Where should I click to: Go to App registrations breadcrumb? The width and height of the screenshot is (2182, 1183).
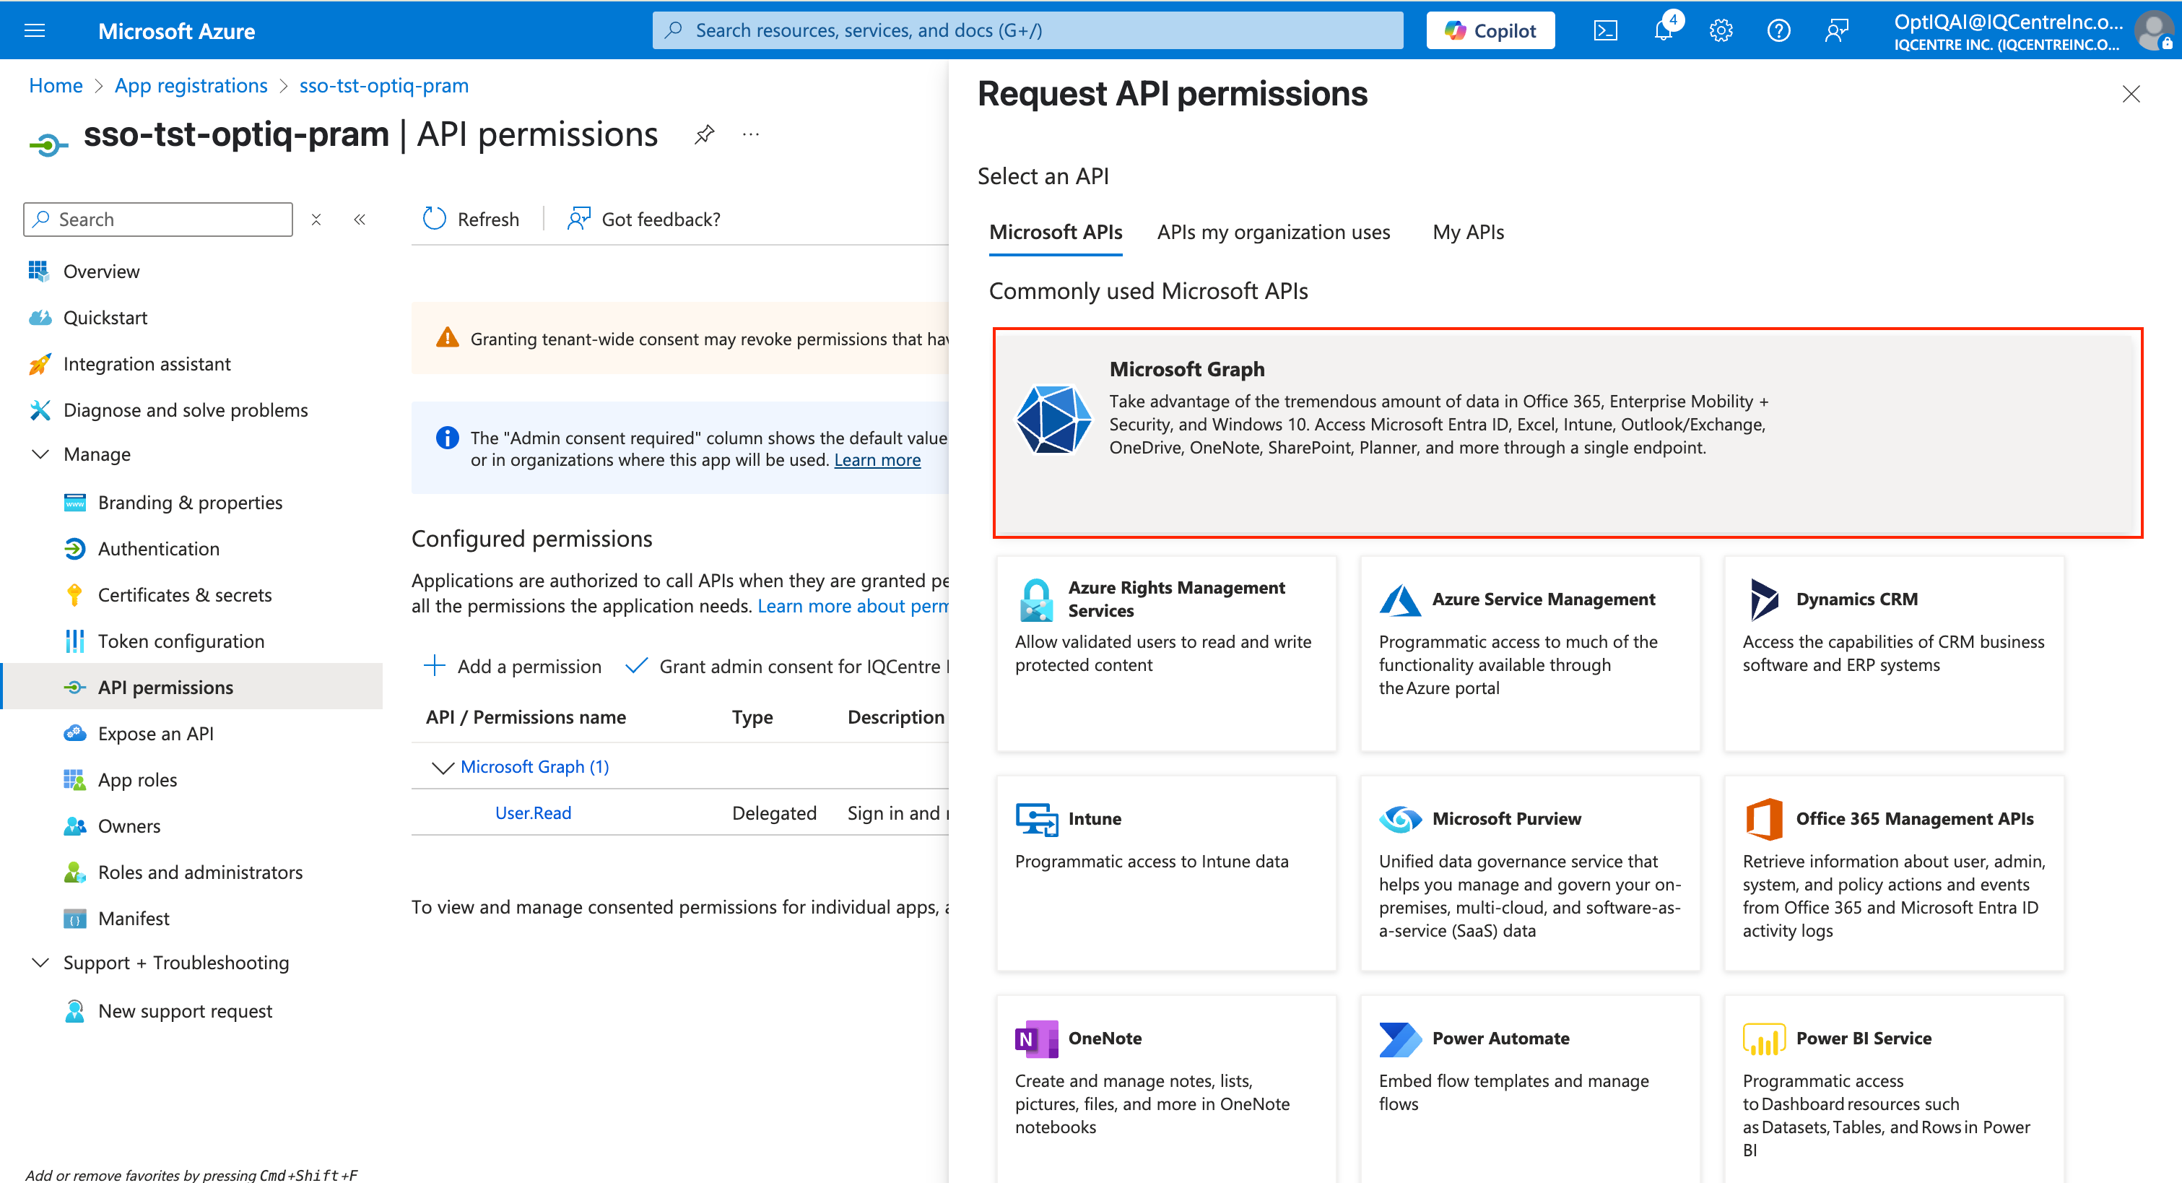pos(191,86)
